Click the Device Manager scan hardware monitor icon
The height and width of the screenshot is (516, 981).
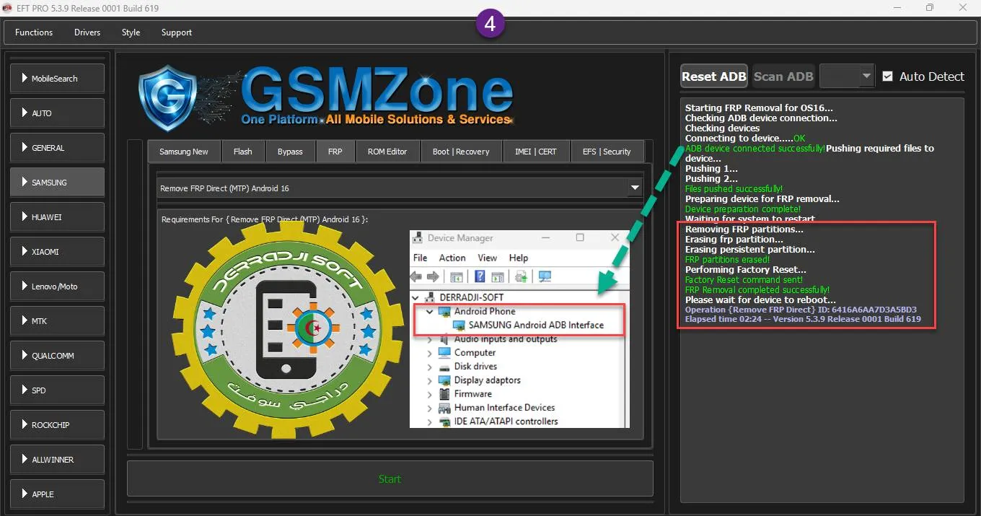(545, 277)
